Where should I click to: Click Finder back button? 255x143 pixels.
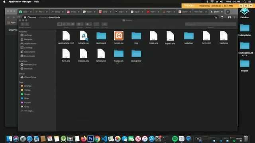[23, 24]
